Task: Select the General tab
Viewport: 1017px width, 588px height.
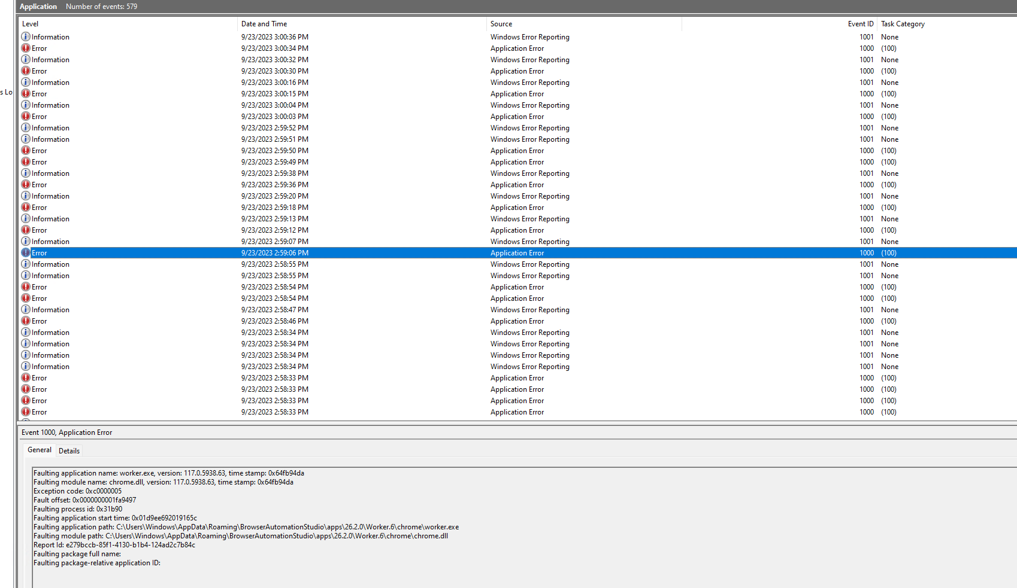Action: tap(40, 450)
